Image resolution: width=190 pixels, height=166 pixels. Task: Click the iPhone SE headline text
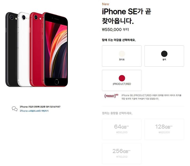coord(126,16)
